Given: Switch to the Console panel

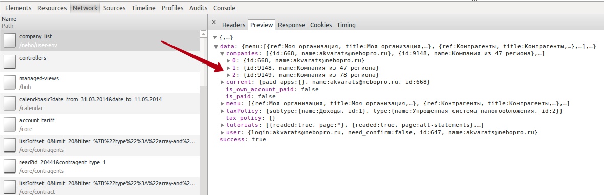Looking at the screenshot, I should coord(224,8).
